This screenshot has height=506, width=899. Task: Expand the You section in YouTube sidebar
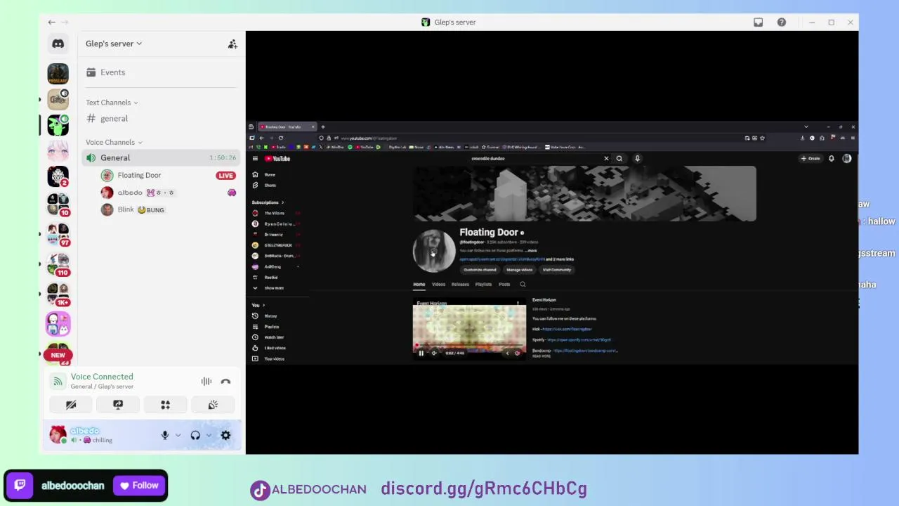[x=258, y=306]
